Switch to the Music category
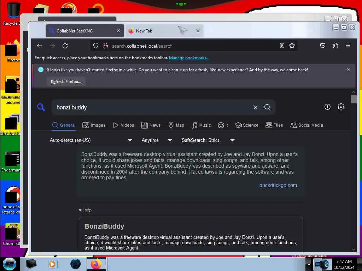362x271 pixels. click(x=201, y=125)
